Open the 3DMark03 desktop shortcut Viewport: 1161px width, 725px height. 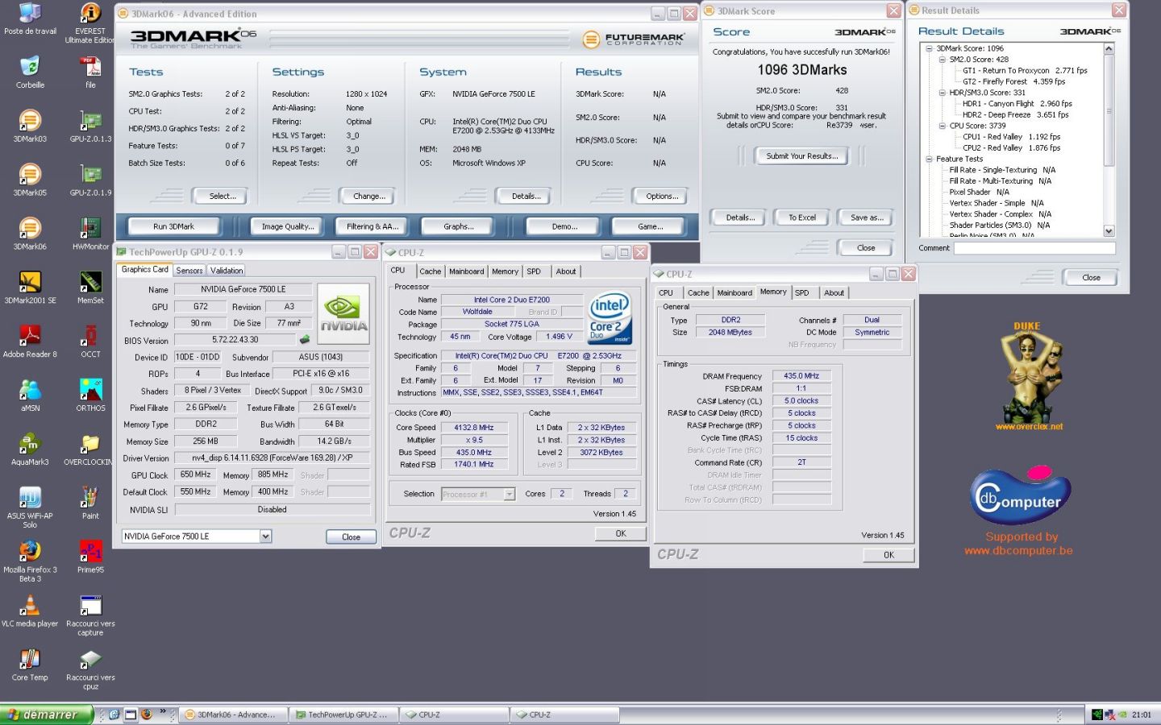[x=30, y=120]
